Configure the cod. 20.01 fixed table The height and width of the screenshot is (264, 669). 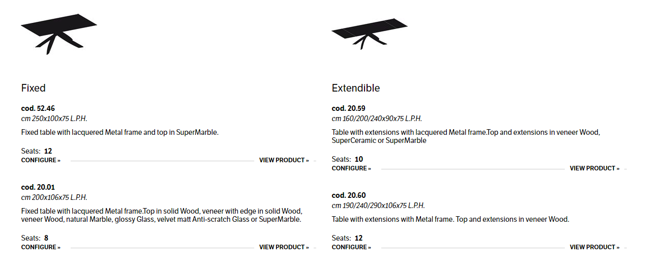41,247
